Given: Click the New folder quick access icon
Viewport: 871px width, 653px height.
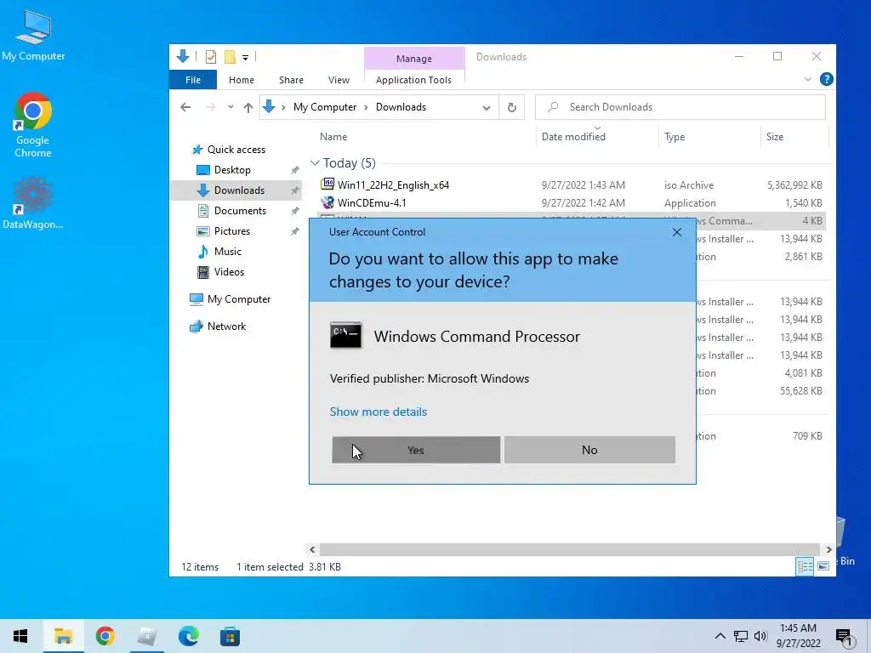Looking at the screenshot, I should [230, 57].
